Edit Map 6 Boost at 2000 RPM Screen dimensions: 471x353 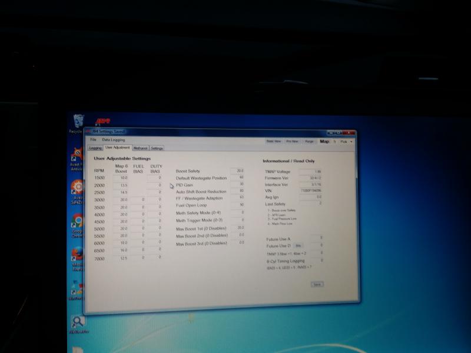(x=121, y=185)
